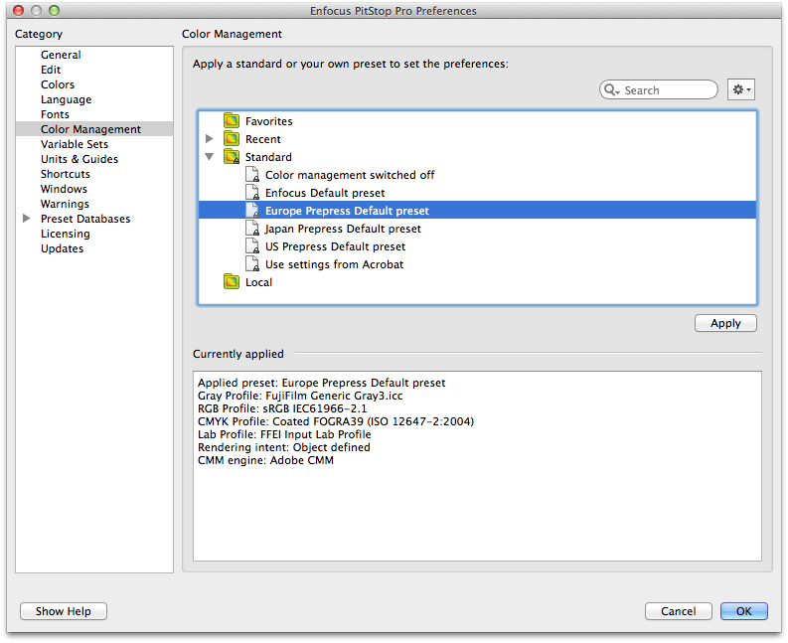Open the Units & Guides category
Viewport: 788px width, 643px height.
tap(79, 159)
